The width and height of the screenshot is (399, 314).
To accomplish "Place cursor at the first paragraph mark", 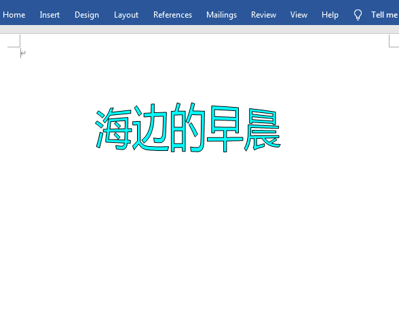I will coord(23,53).
